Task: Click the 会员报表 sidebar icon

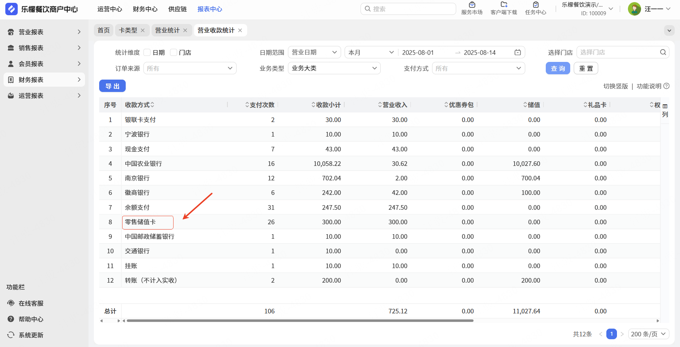Action: [x=11, y=64]
